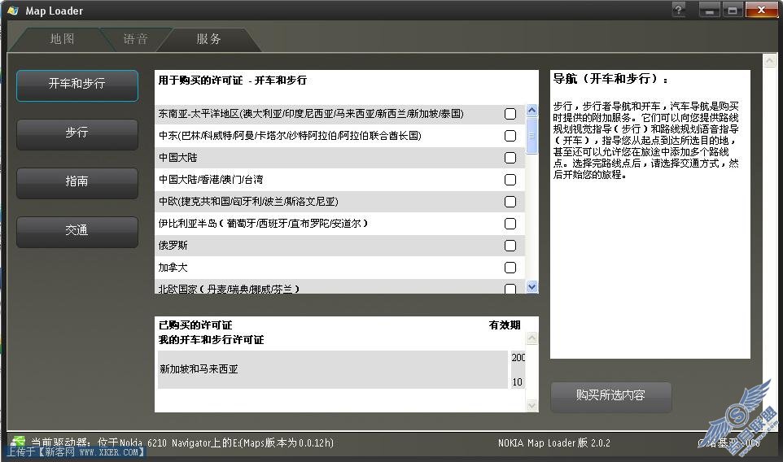Click the 中国大陆/香港/澳门/台湾 row text

tap(211, 180)
